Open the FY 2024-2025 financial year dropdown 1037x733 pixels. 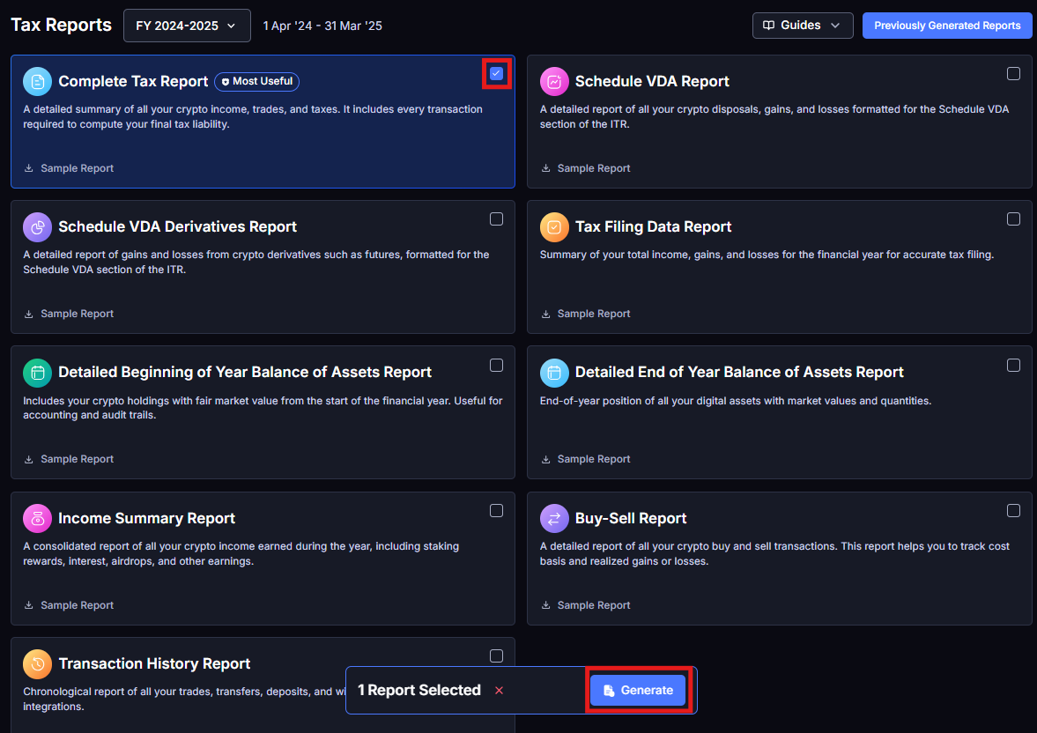[x=187, y=26]
